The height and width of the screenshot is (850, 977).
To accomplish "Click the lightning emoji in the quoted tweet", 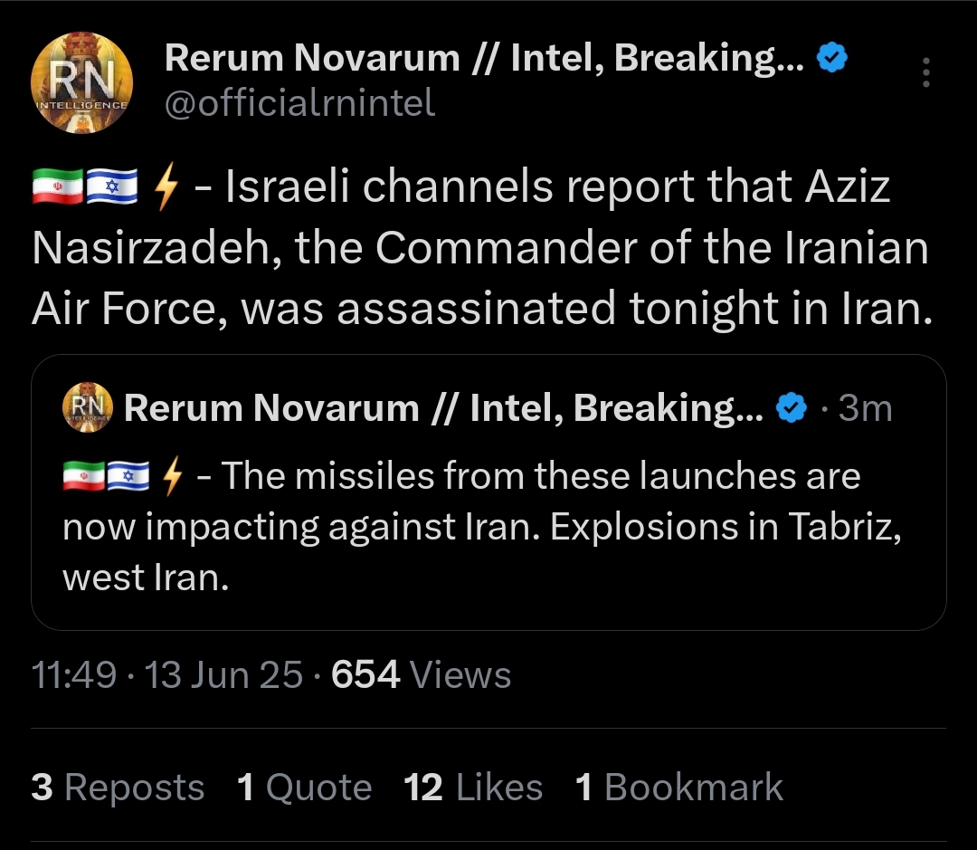I will pos(172,476).
